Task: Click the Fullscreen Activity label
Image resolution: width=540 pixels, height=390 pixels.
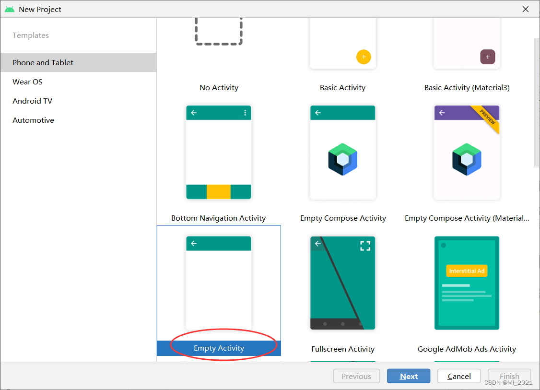Action: coord(343,349)
